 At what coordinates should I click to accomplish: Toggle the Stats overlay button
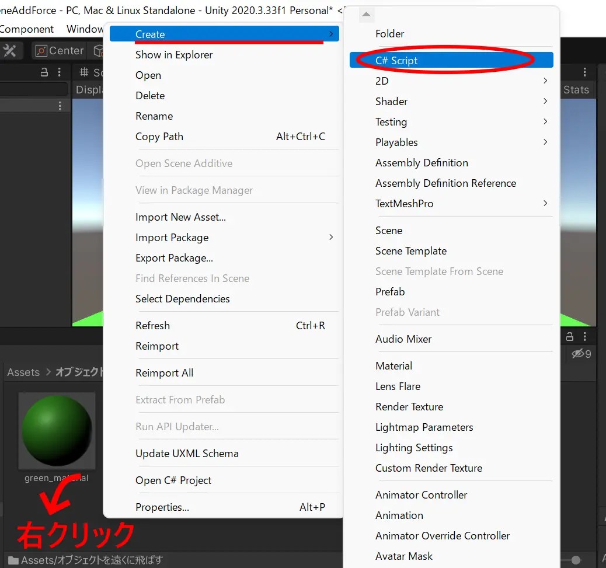pos(576,90)
